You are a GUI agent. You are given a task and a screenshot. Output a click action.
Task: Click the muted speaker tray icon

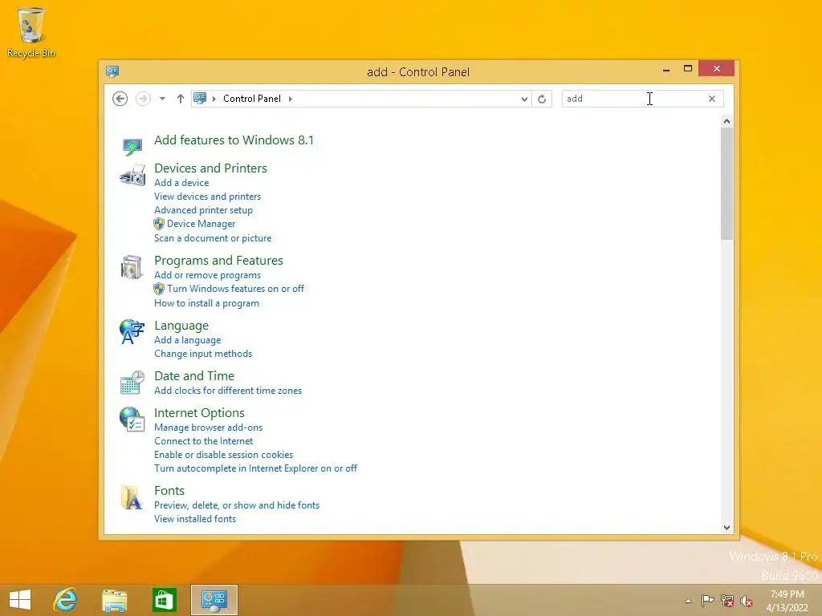point(746,601)
